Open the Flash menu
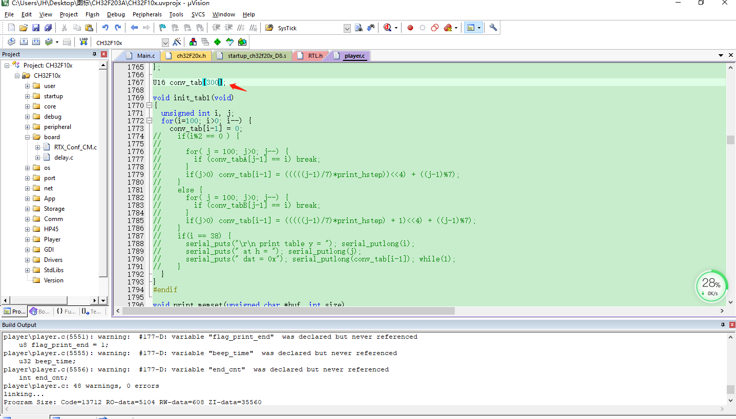 [x=92, y=14]
